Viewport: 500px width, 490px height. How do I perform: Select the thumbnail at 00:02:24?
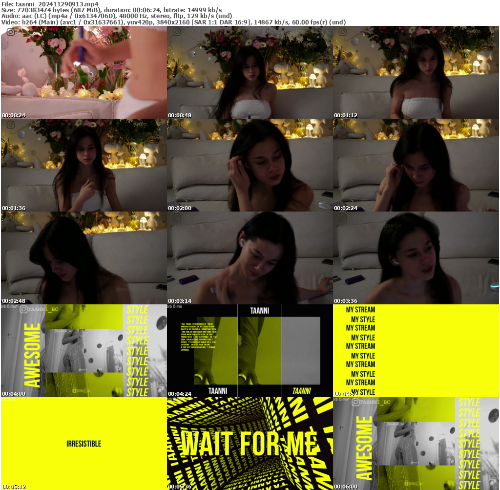(x=416, y=165)
